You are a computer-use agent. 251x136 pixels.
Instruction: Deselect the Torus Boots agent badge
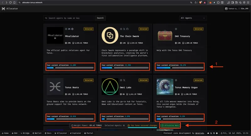point(88,80)
